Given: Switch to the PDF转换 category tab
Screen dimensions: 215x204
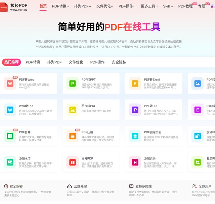Looking at the screenshot, I should (x=33, y=62).
